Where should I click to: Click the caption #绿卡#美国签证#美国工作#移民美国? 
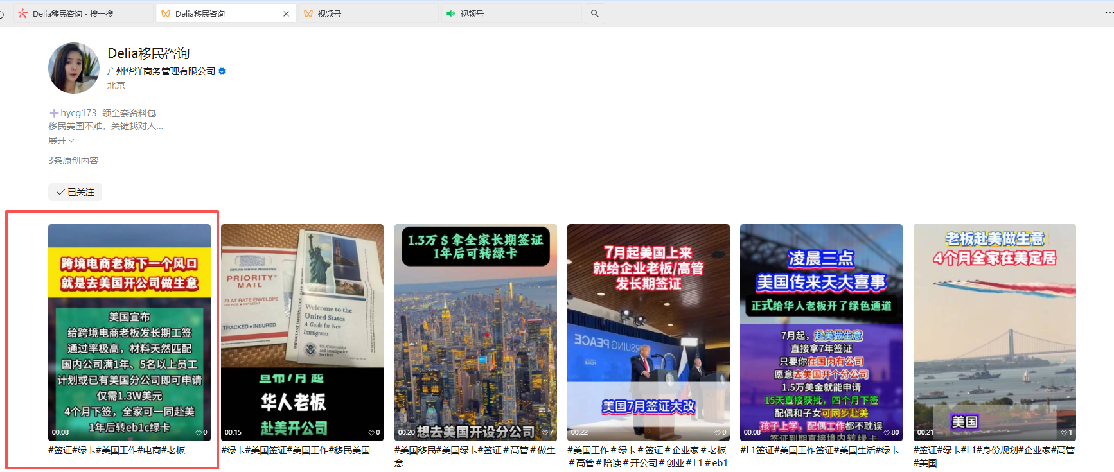296,450
